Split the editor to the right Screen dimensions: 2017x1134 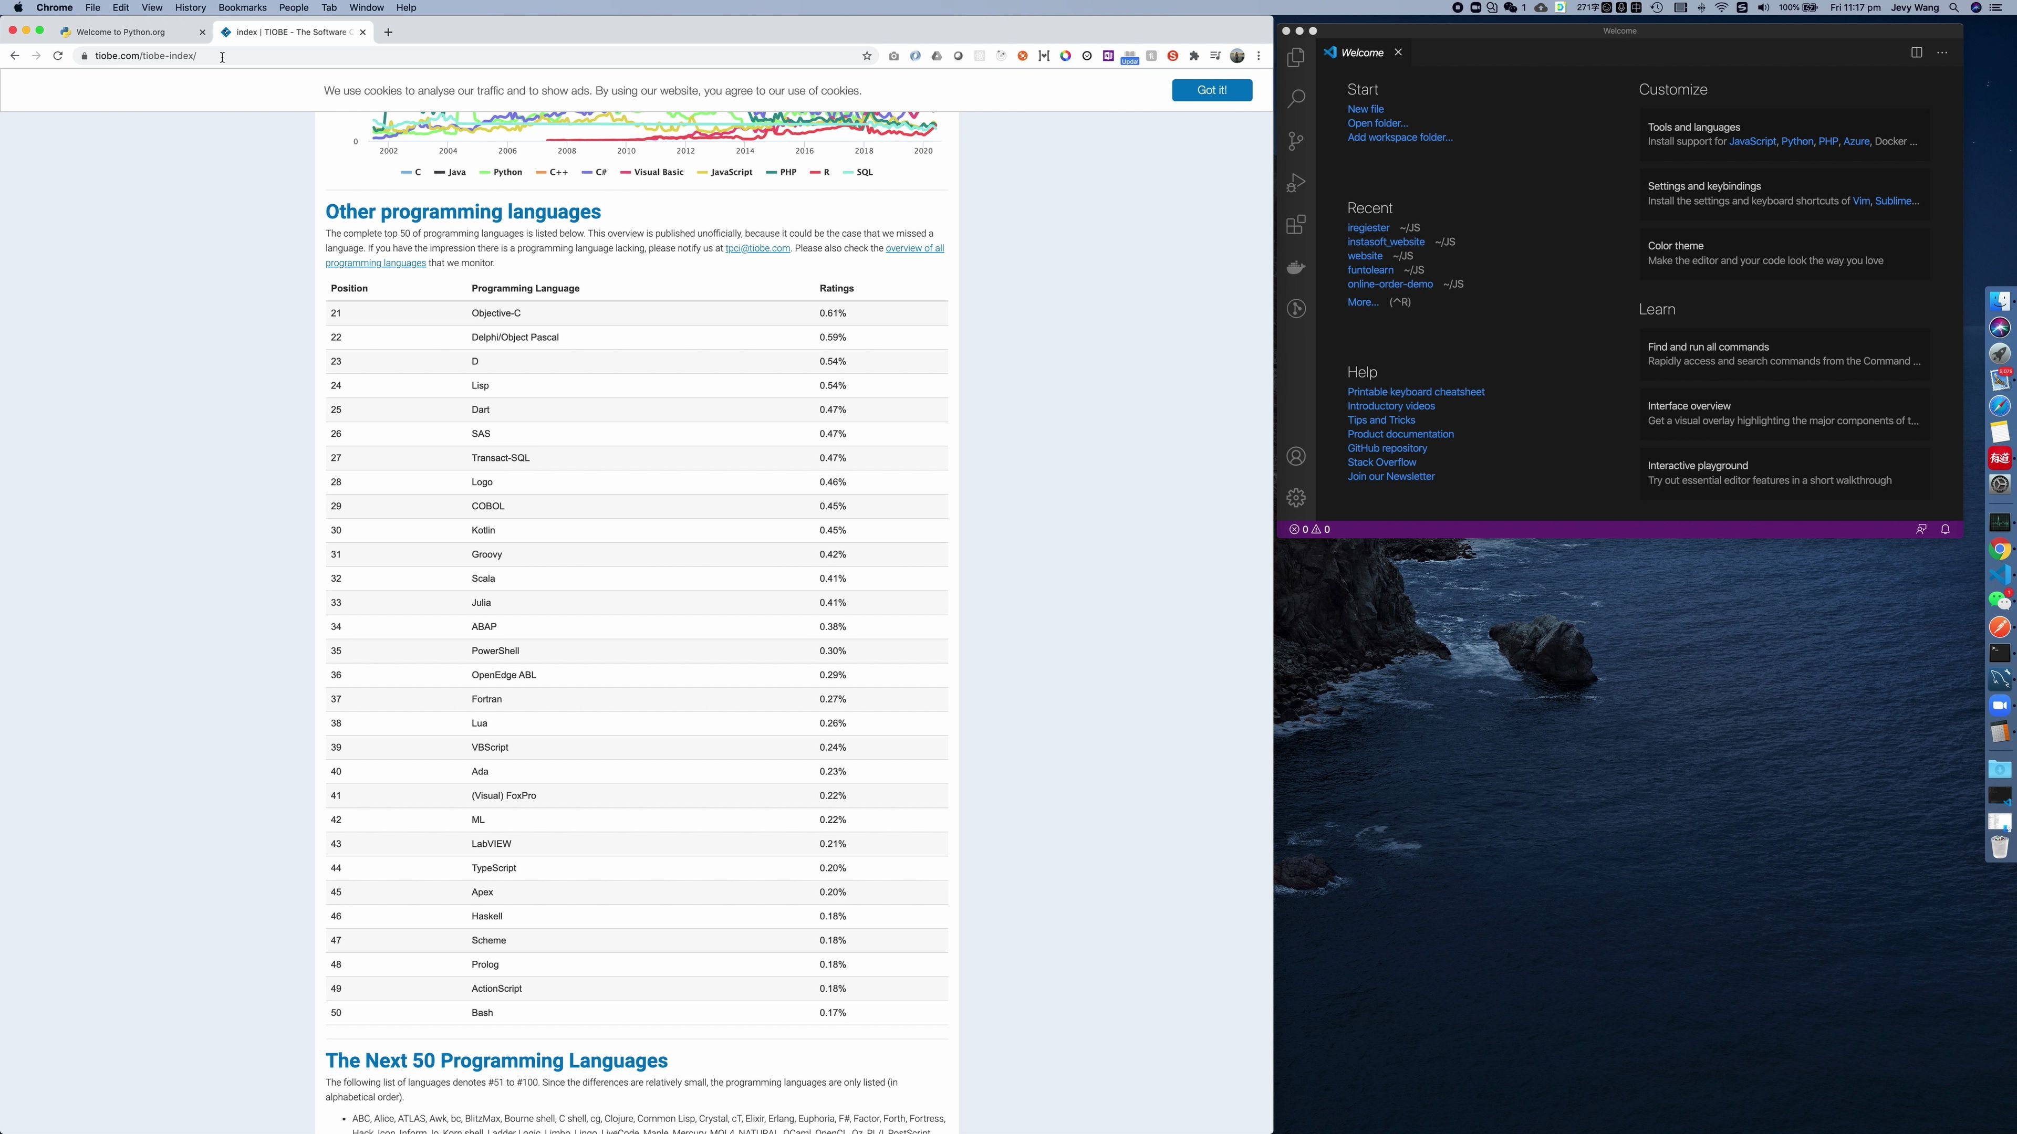[1916, 52]
